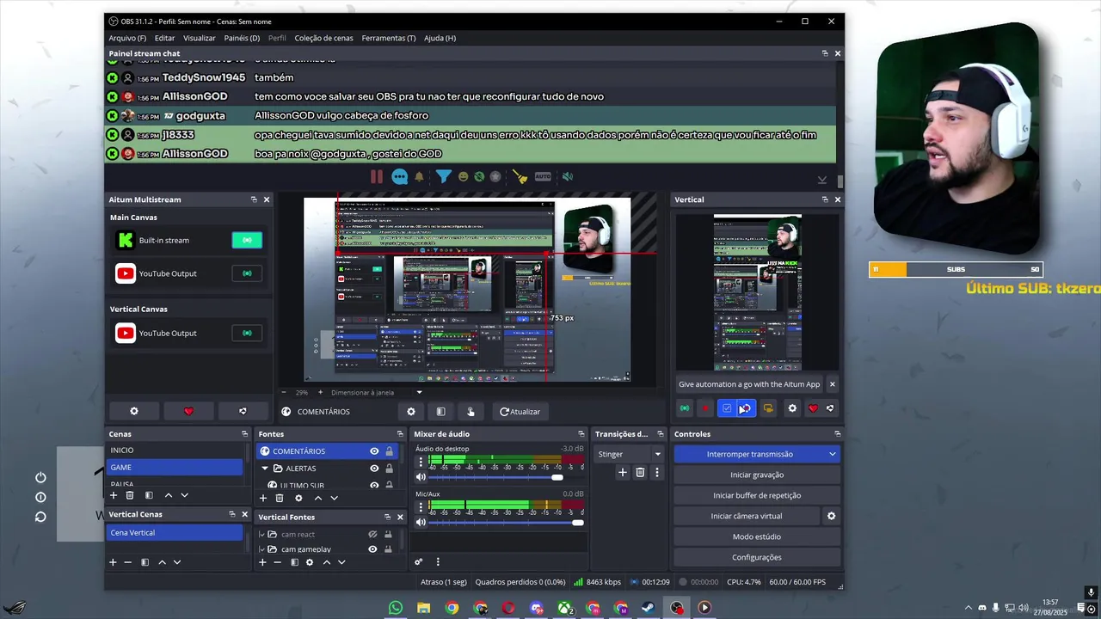Remove selected source with Fontes trash icon
This screenshot has height=619, width=1101.
click(x=280, y=498)
